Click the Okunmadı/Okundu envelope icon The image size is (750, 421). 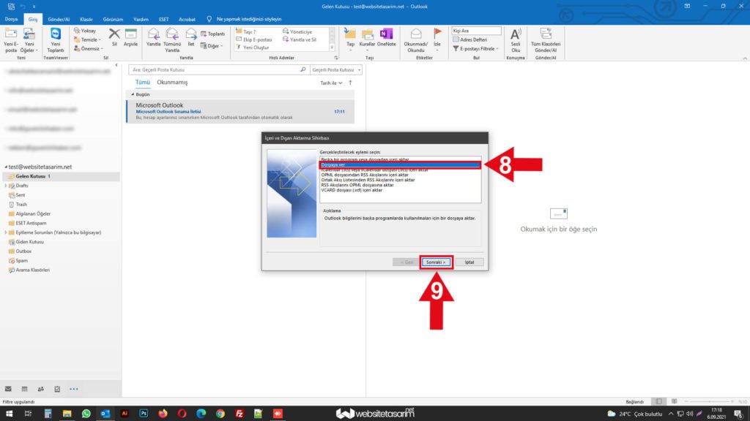click(x=416, y=34)
